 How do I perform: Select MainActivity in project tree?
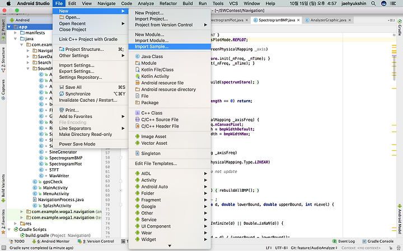coord(55,188)
